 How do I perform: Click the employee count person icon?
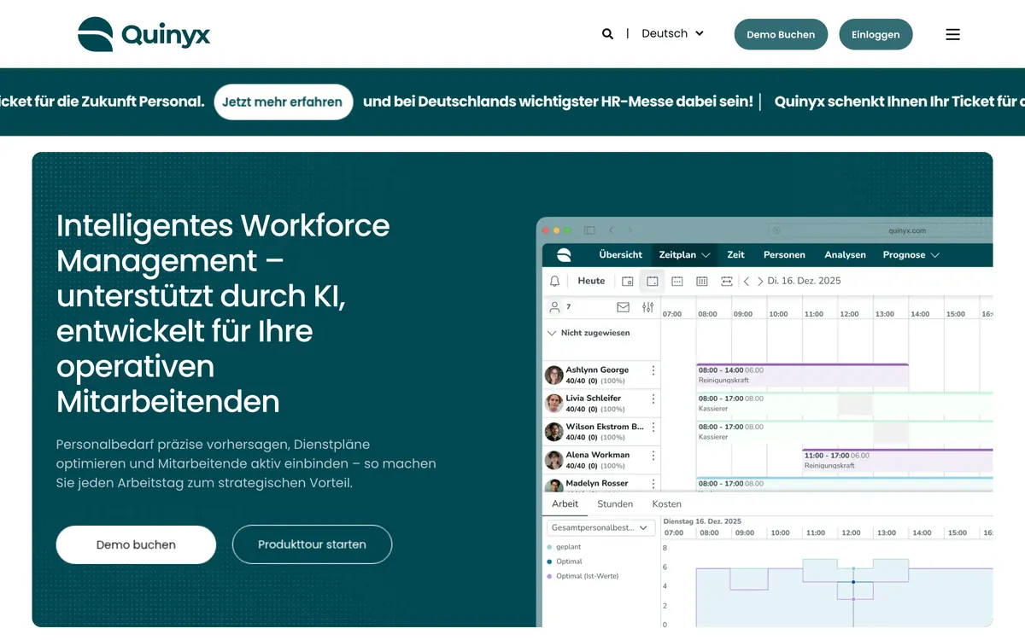554,306
